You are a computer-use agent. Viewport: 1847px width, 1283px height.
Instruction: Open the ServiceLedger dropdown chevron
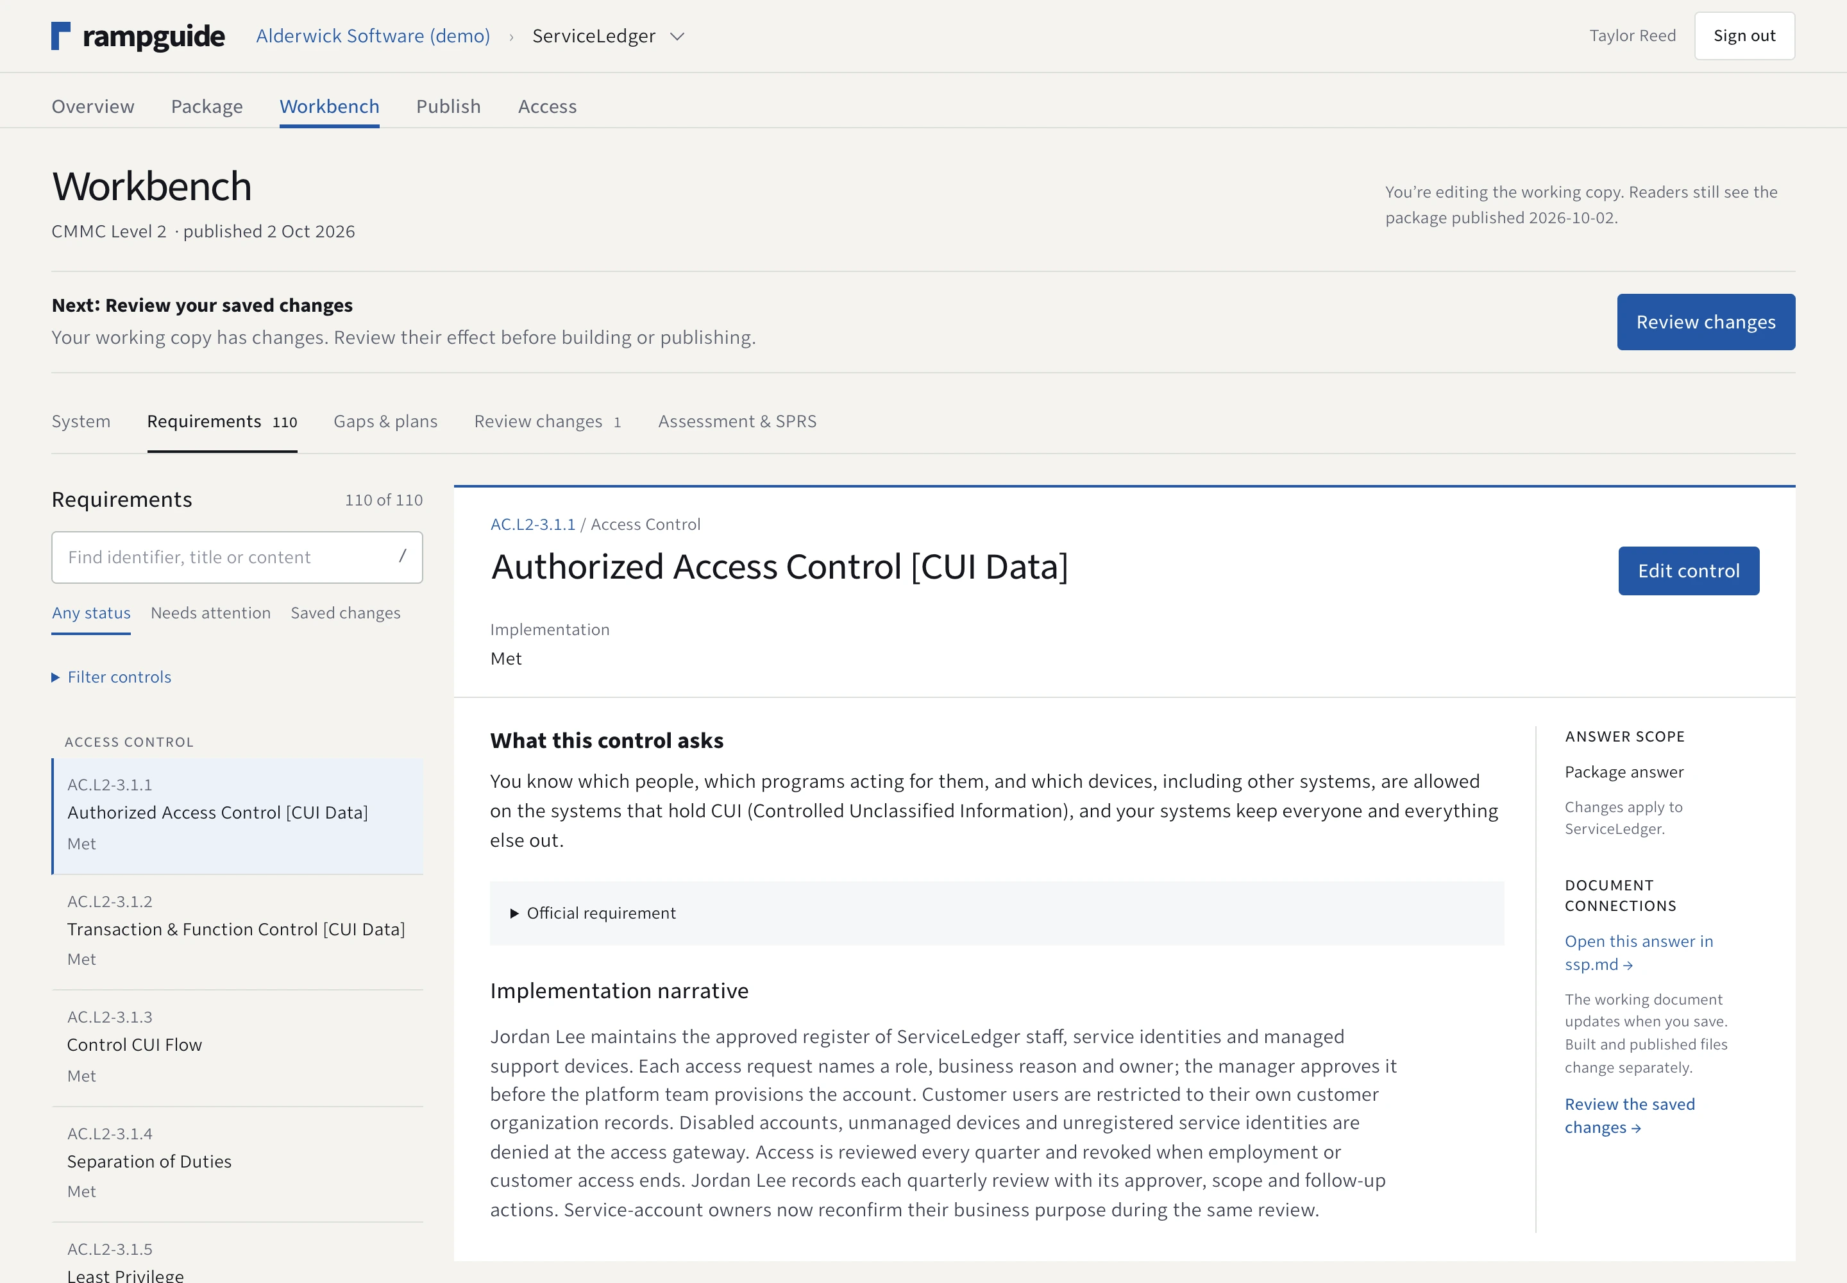[x=678, y=36]
